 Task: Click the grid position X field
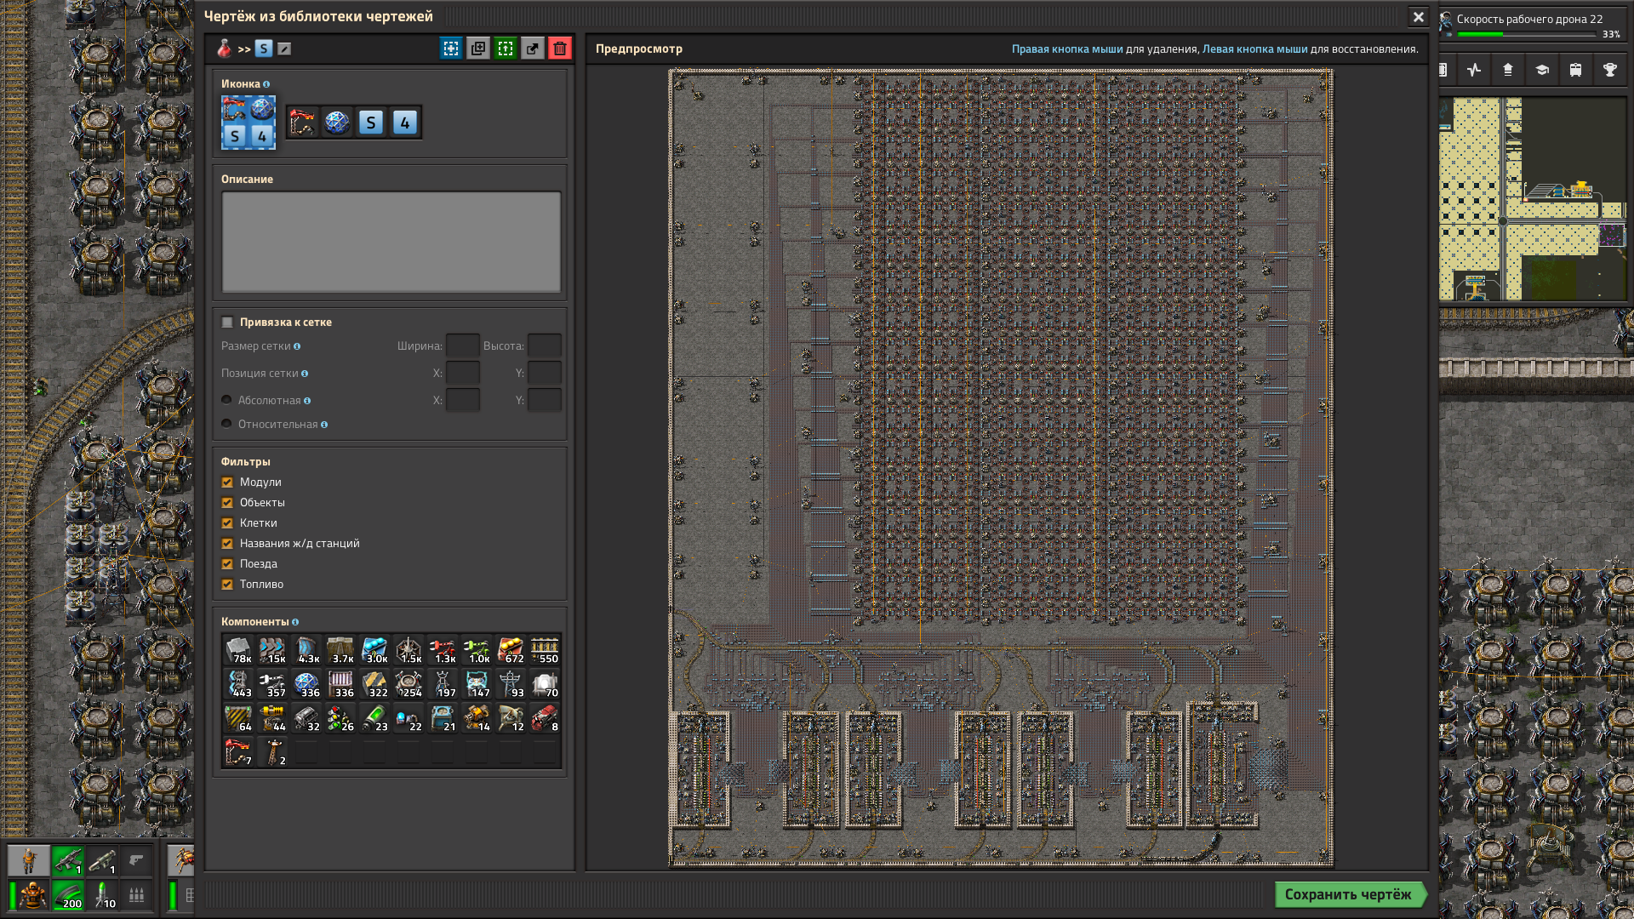click(463, 374)
